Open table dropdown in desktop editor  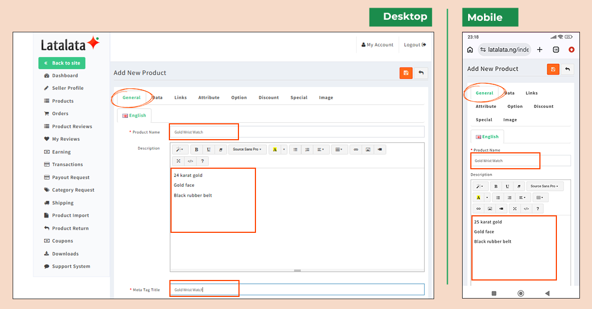point(339,150)
